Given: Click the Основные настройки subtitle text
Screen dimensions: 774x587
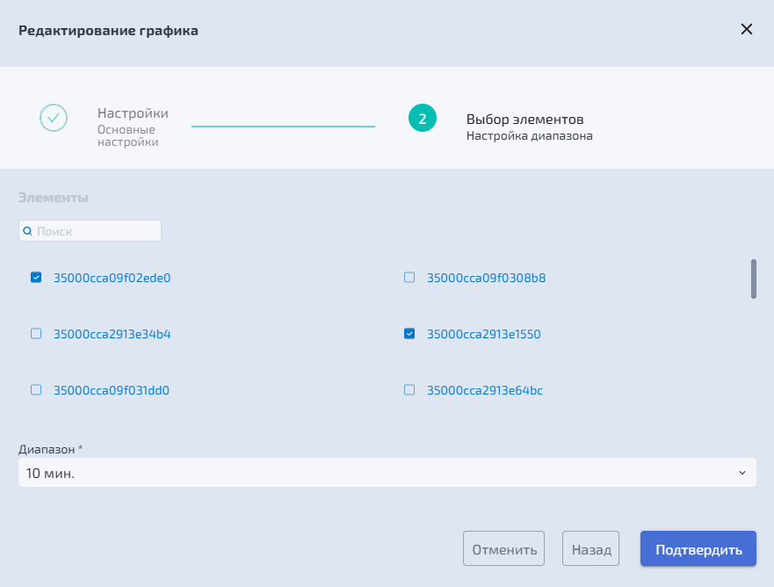Looking at the screenshot, I should pos(128,135).
